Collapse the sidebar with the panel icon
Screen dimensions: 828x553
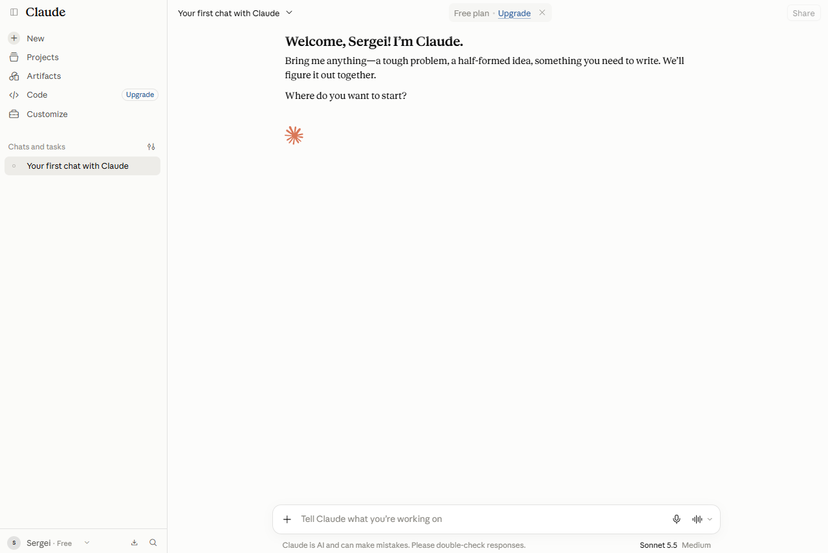coord(14,12)
